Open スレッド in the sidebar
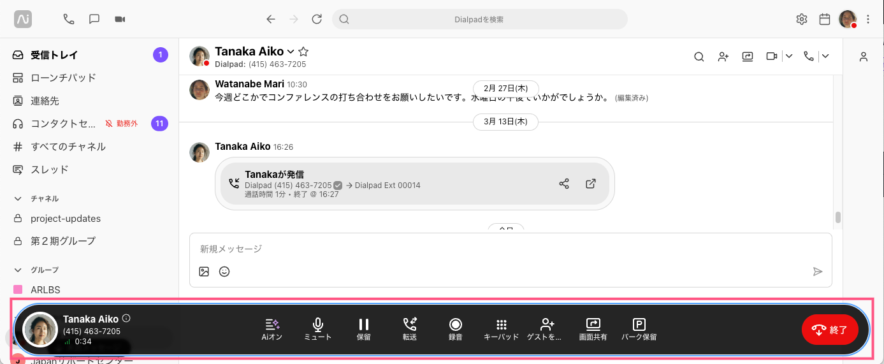 [89, 170]
